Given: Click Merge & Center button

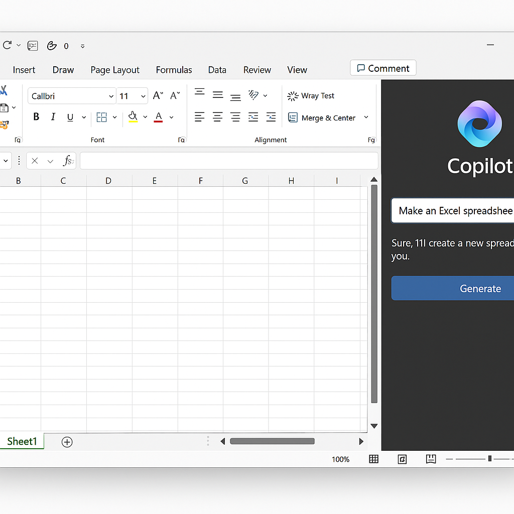Looking at the screenshot, I should tap(322, 117).
